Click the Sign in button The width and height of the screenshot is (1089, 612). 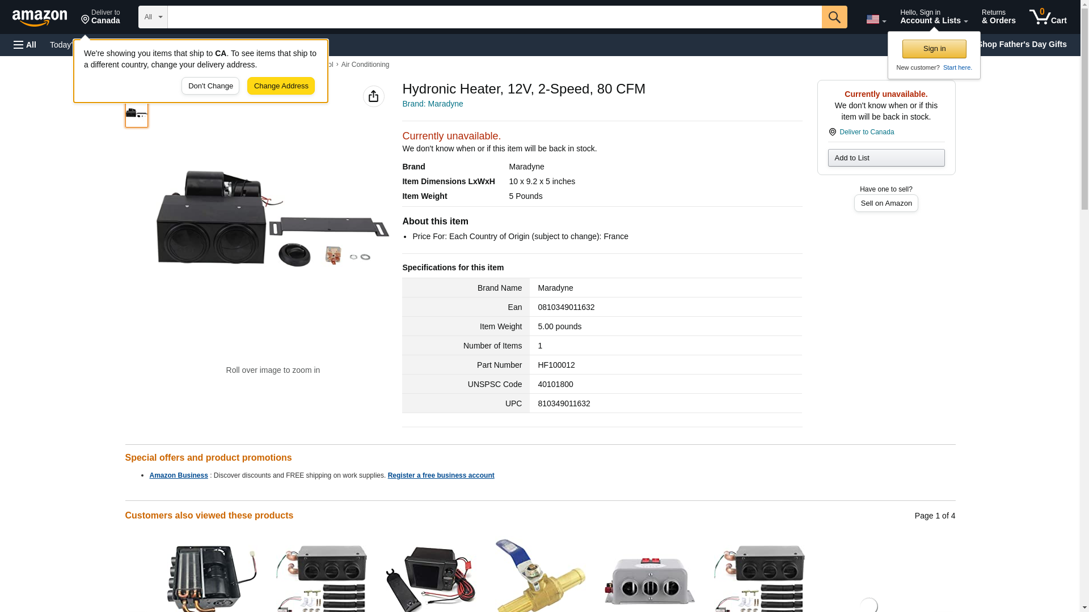pyautogui.click(x=934, y=49)
